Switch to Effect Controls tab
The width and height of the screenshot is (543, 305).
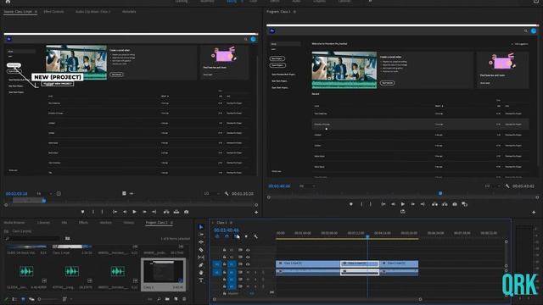53,11
